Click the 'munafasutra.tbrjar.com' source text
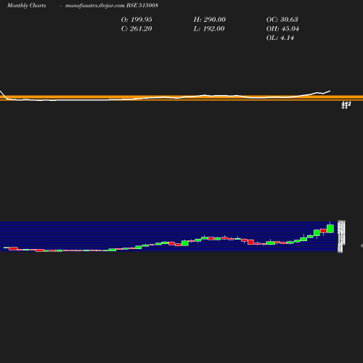This screenshot has width=363, height=363. pos(95,6)
